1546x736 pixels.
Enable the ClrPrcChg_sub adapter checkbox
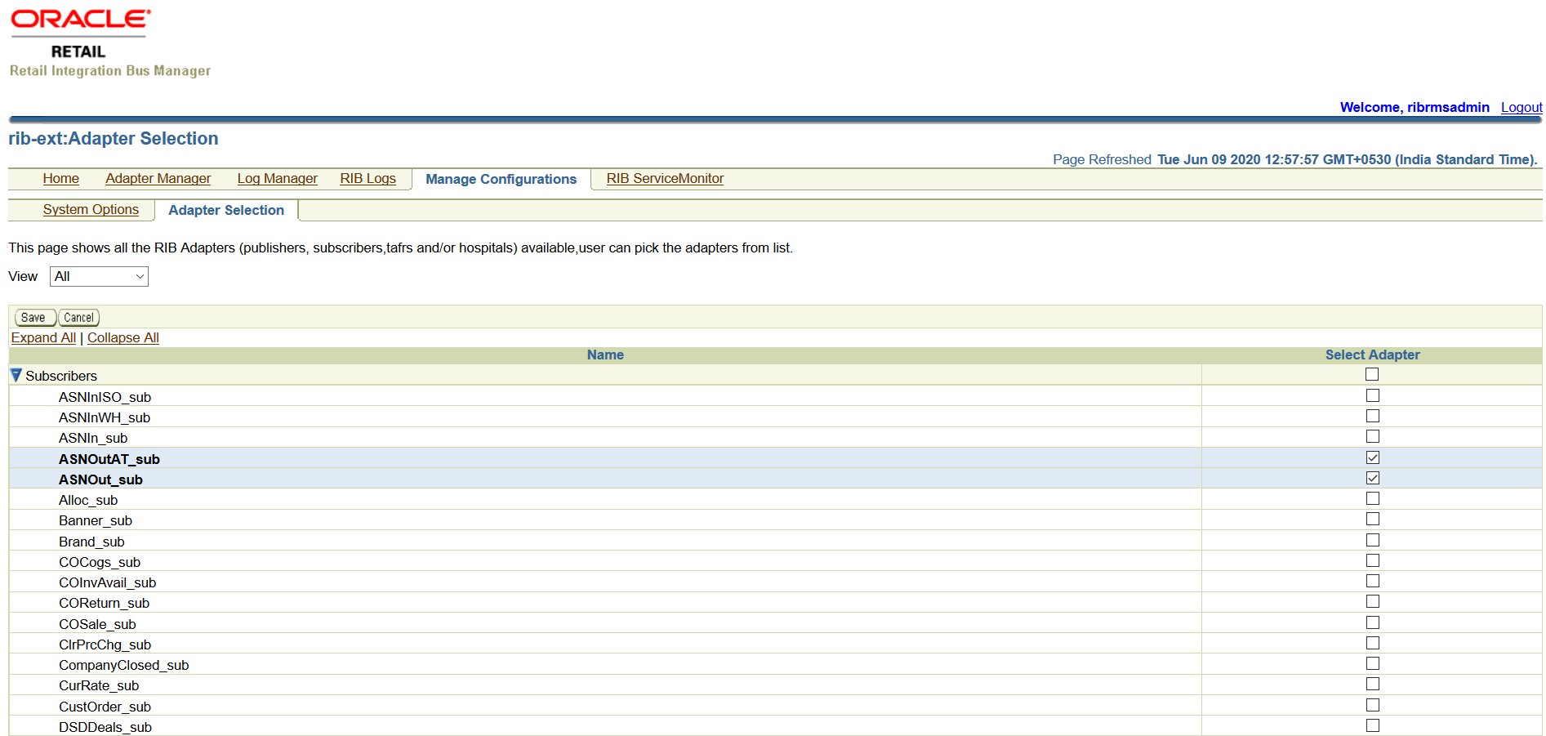(1372, 643)
